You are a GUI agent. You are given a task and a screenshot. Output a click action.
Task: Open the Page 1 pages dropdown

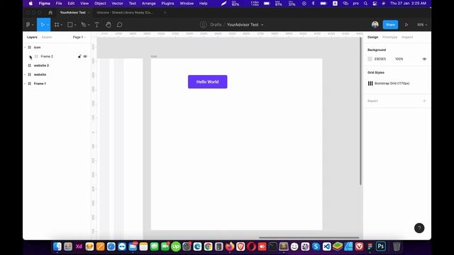point(79,38)
